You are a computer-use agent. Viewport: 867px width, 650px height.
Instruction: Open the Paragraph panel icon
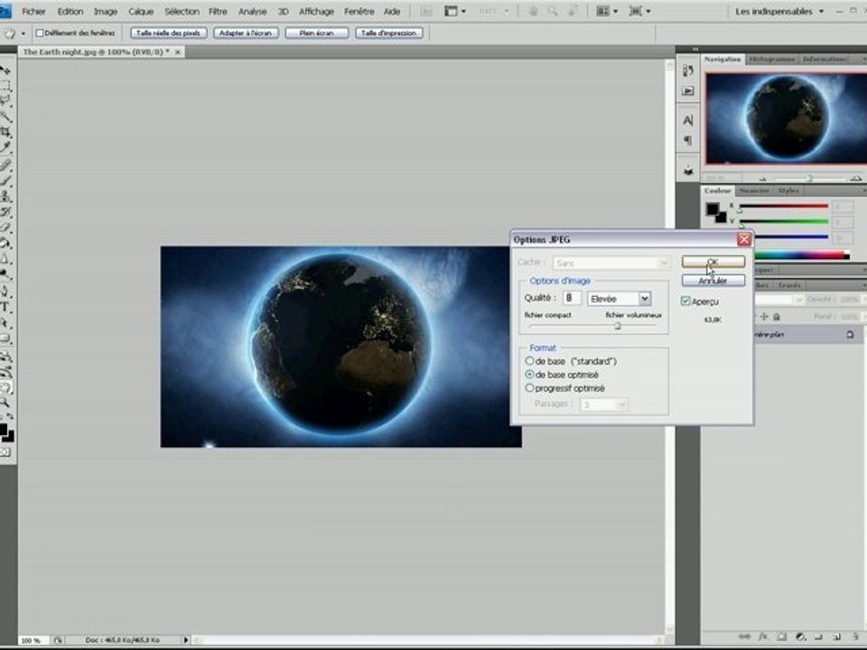(x=688, y=141)
